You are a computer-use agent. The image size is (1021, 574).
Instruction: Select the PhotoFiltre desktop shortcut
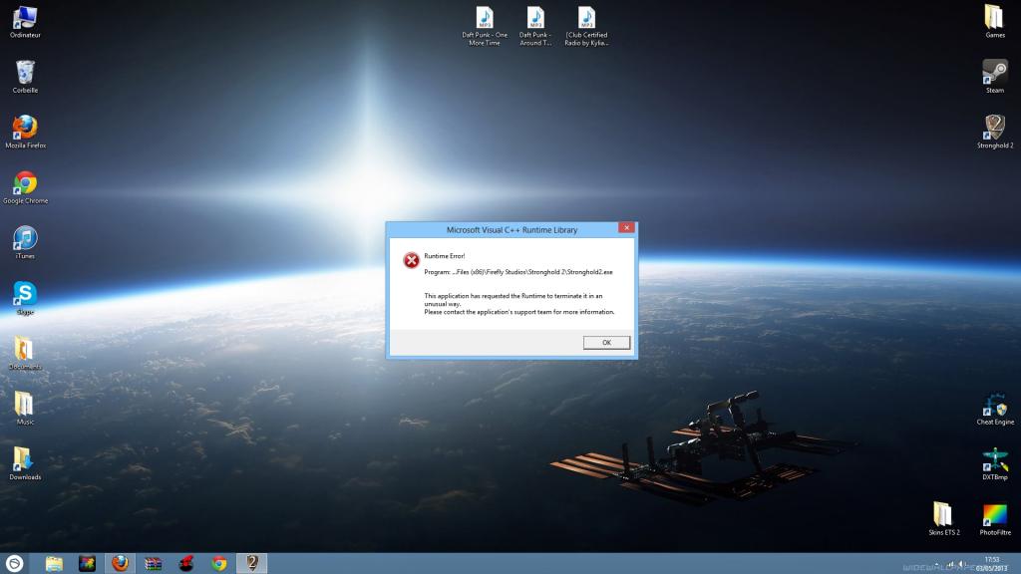click(995, 519)
